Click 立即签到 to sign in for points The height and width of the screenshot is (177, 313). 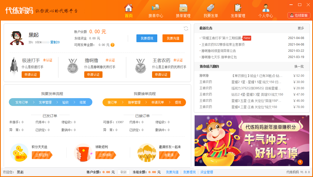point(42,155)
